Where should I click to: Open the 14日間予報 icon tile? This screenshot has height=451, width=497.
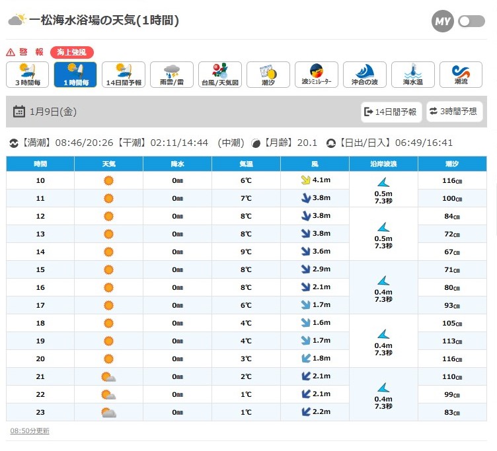(x=124, y=75)
